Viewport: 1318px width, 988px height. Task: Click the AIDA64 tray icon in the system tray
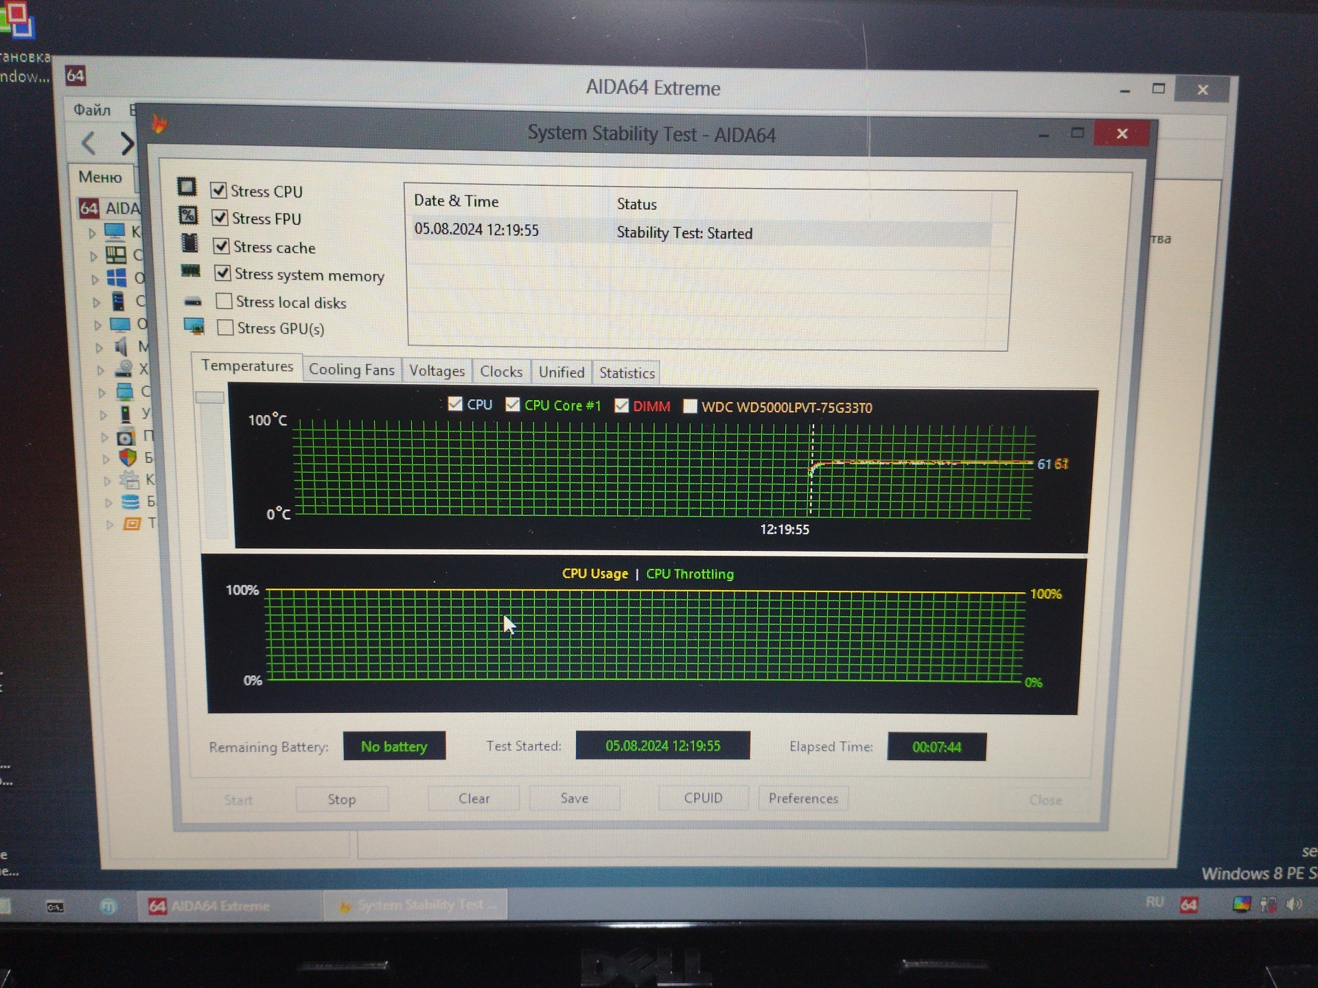[x=1189, y=905]
